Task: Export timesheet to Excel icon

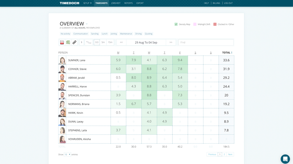Action: (x=68, y=42)
